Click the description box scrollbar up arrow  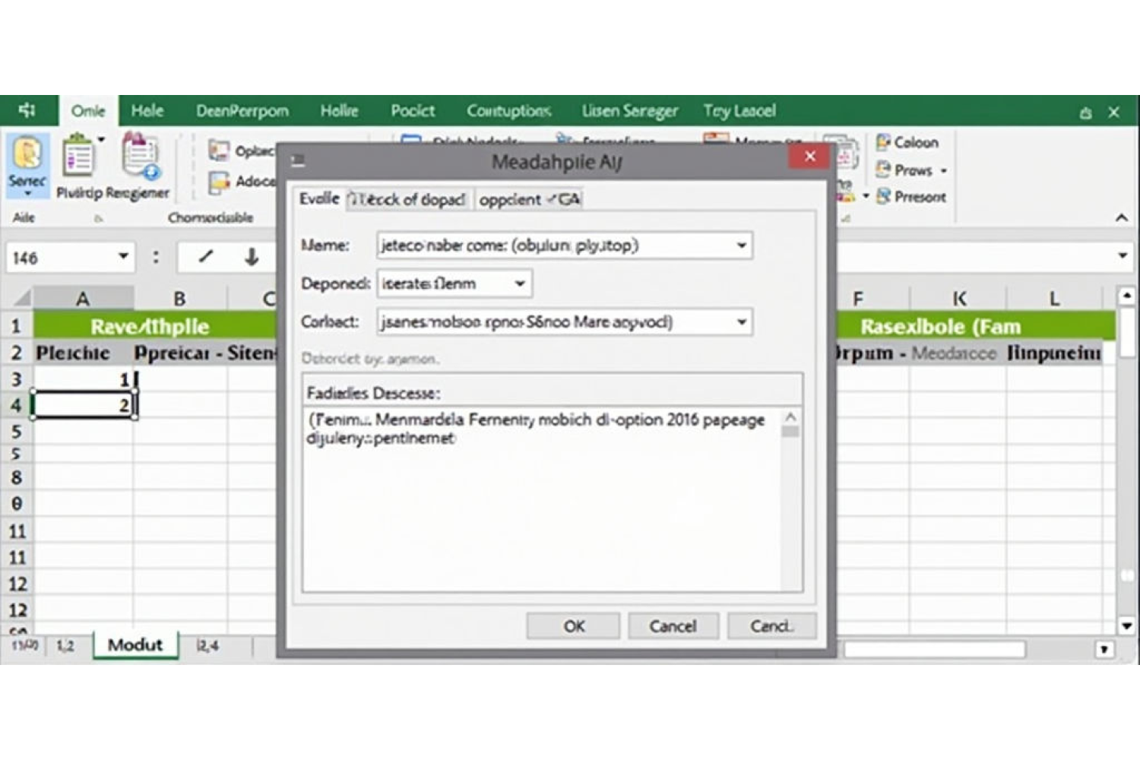click(x=790, y=417)
